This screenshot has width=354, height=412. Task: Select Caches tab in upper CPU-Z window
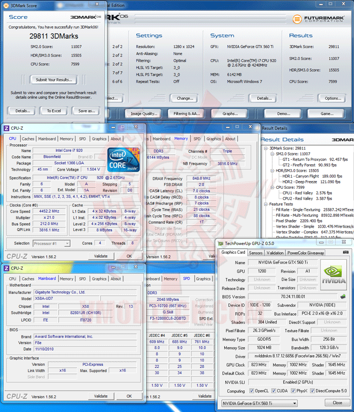pos(28,139)
